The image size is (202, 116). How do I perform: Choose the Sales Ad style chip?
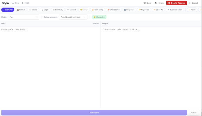tap(158, 10)
